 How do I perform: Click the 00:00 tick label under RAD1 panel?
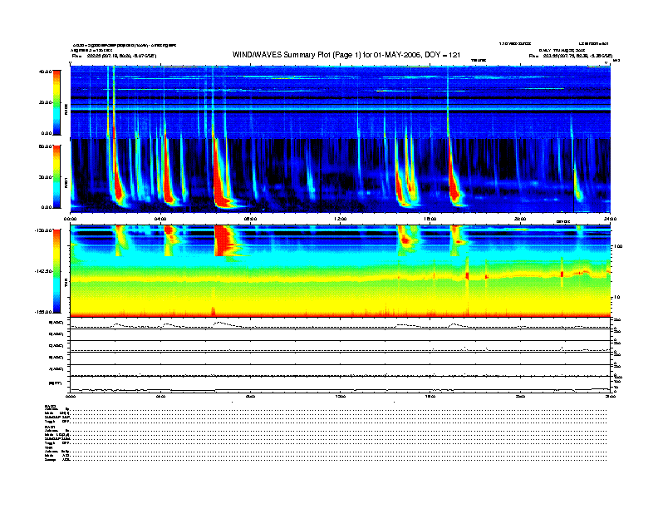tap(70, 219)
